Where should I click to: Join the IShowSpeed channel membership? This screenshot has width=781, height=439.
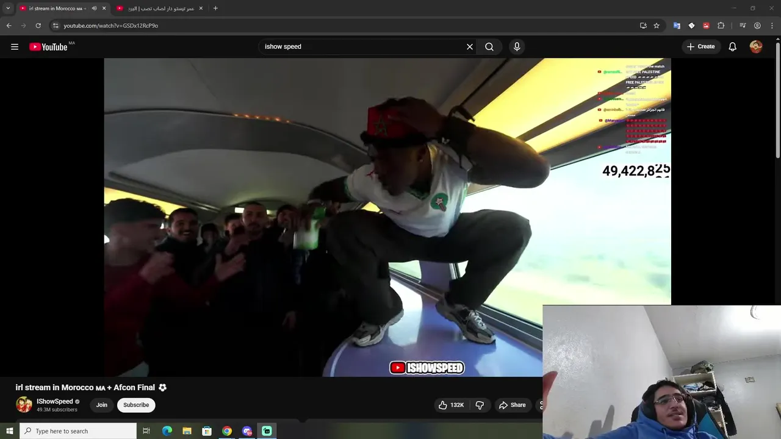point(101,405)
